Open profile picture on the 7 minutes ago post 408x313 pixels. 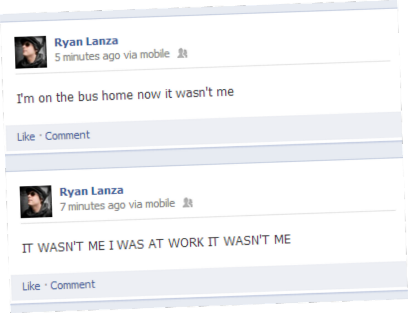36,202
